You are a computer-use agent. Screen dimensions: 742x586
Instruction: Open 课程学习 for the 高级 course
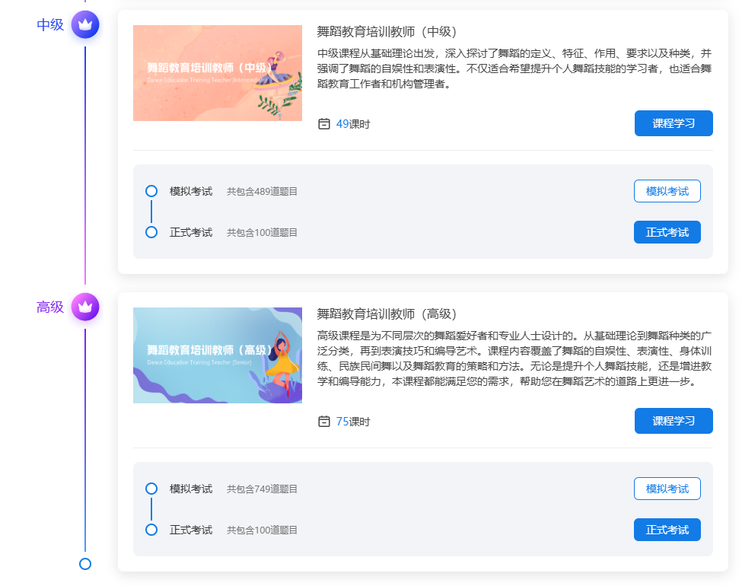[x=674, y=421]
